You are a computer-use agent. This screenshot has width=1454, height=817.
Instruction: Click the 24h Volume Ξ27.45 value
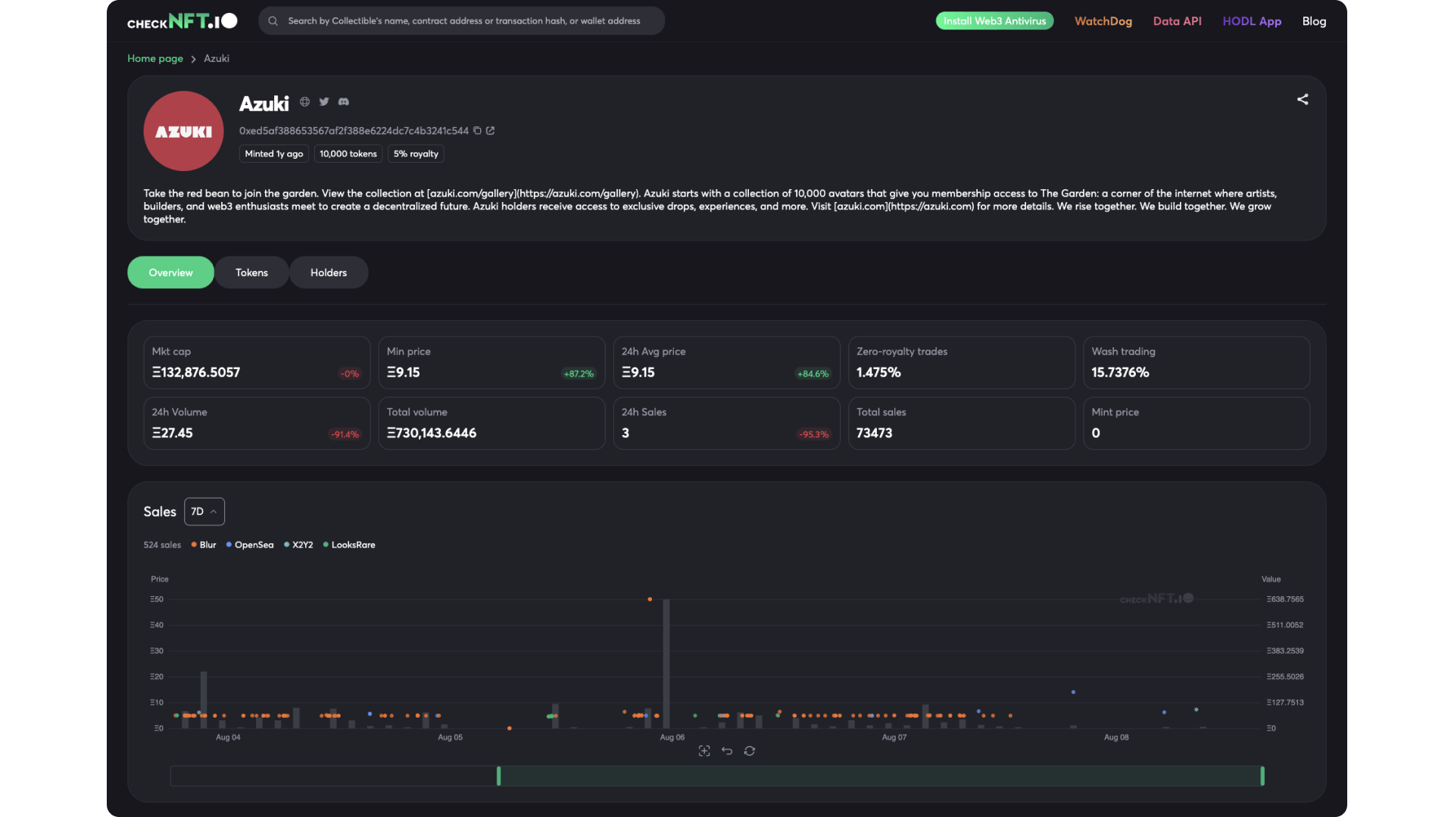(x=173, y=433)
